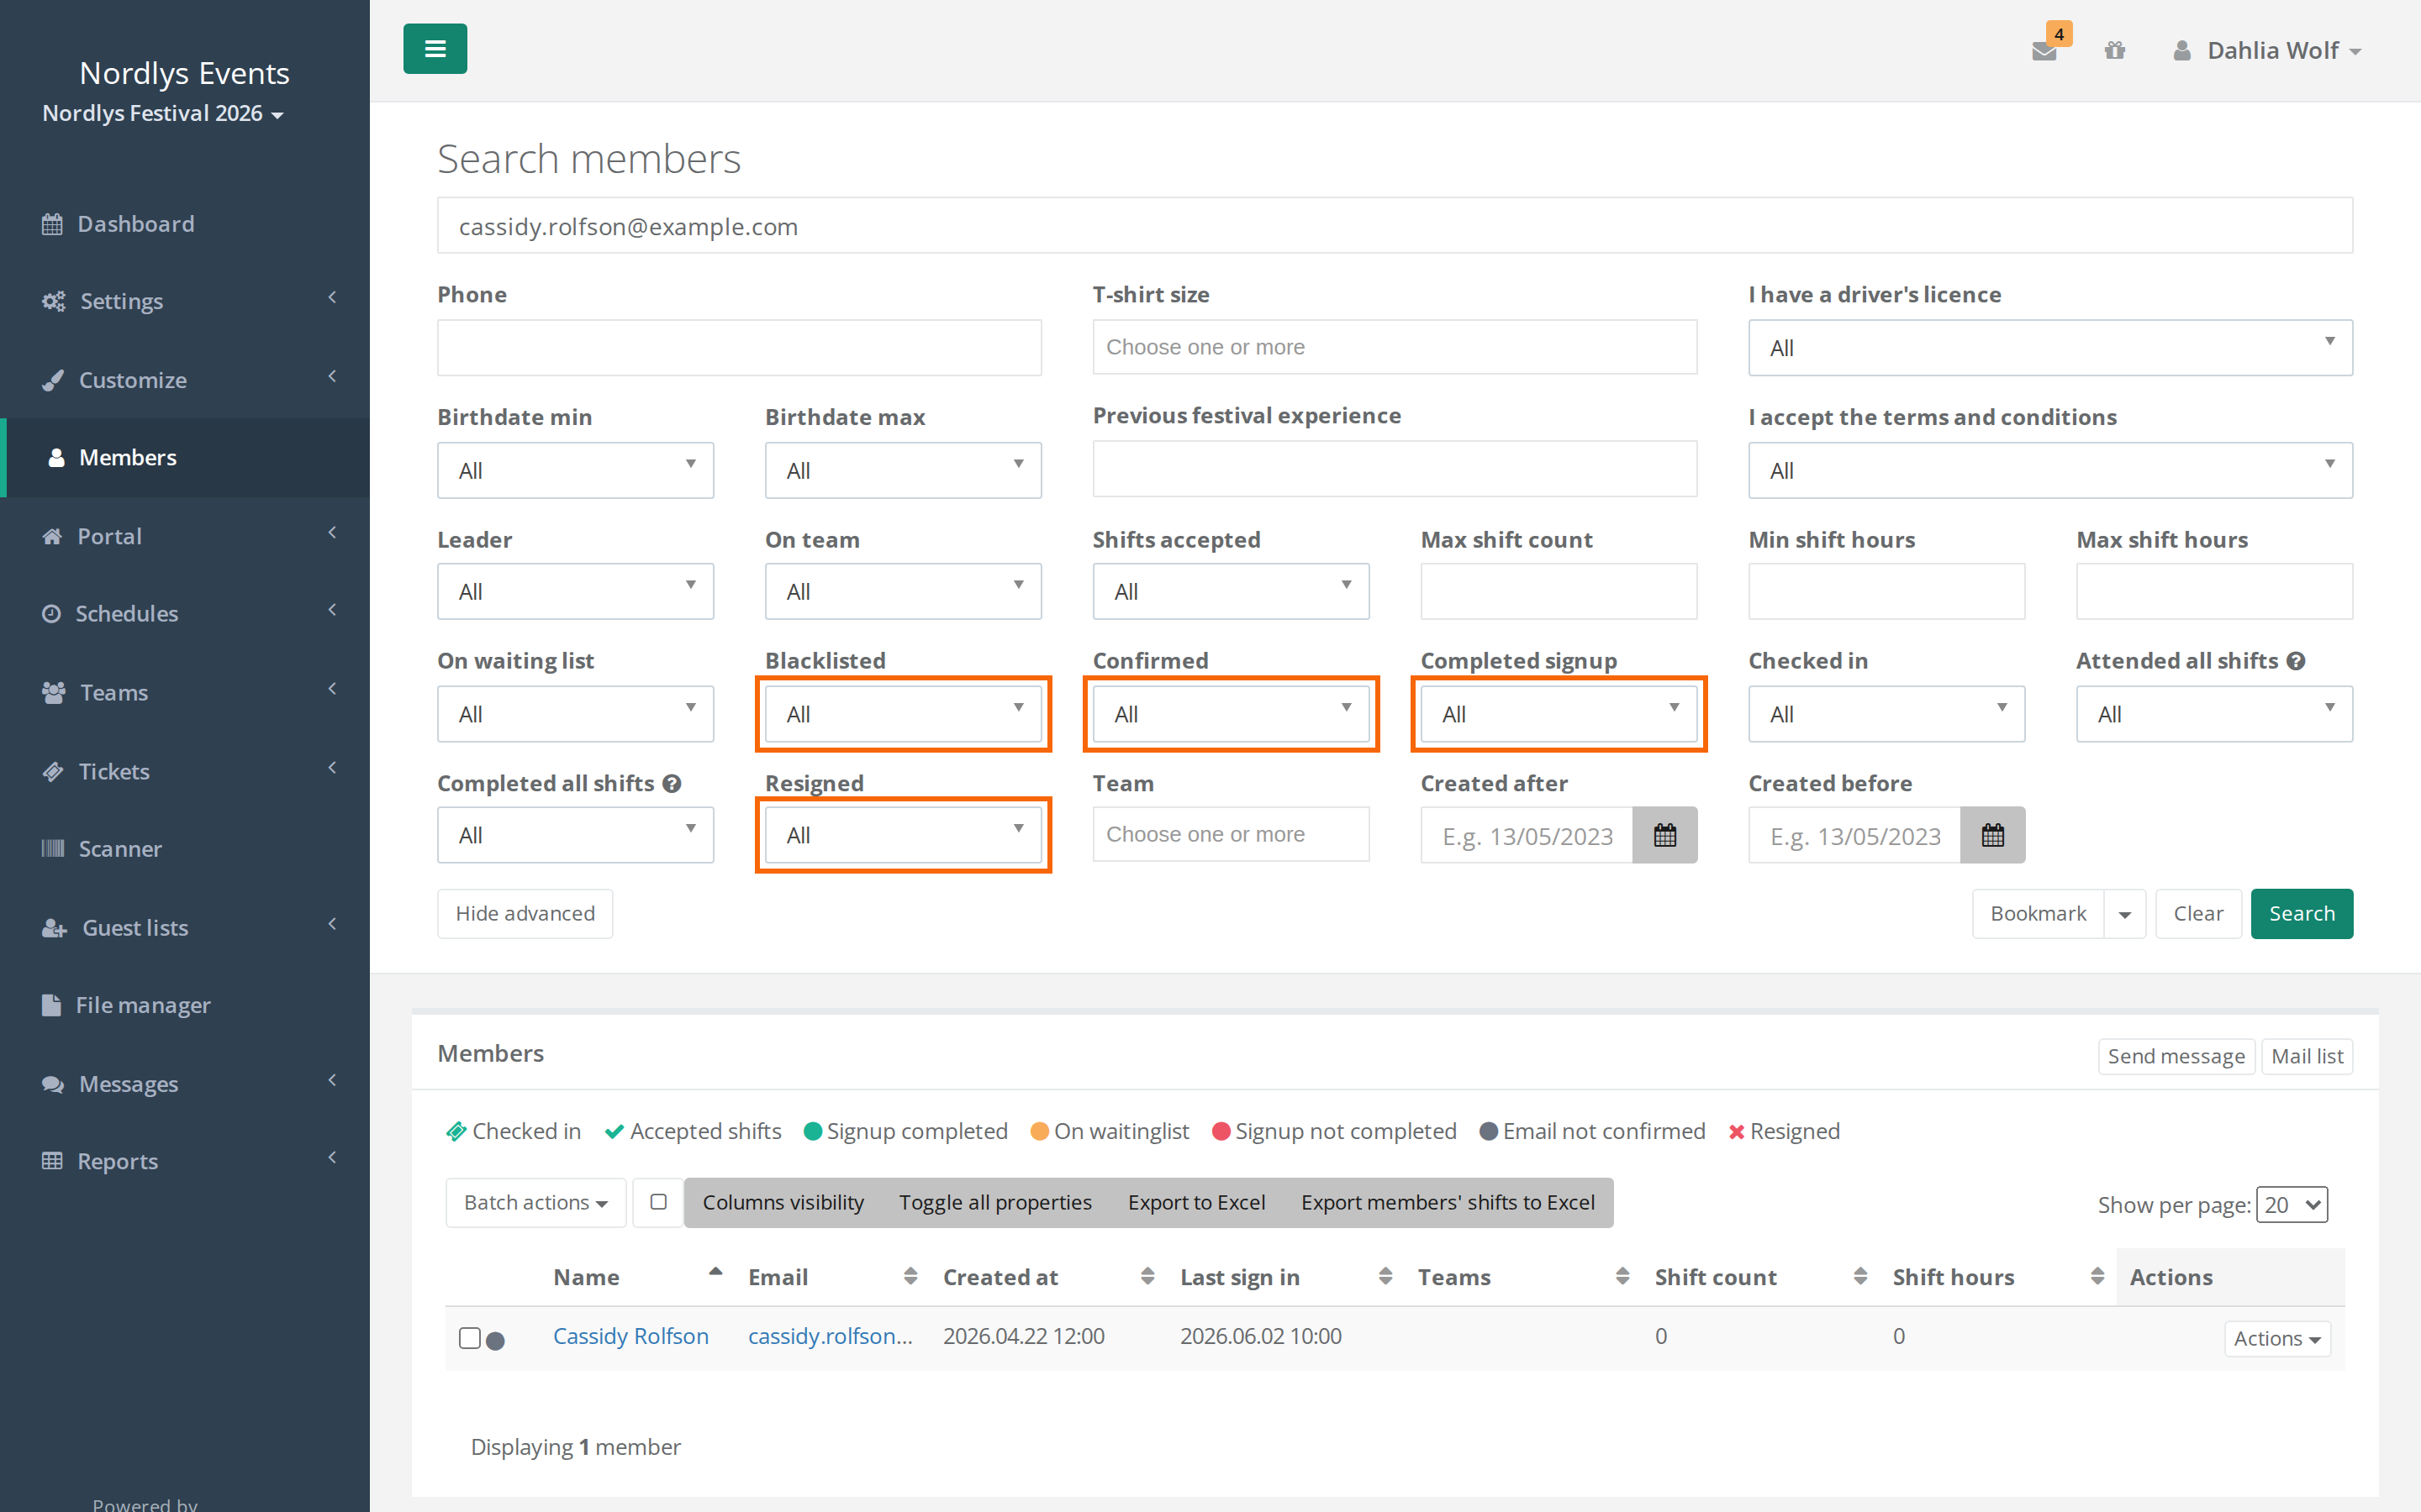Image resolution: width=2421 pixels, height=1512 pixels.
Task: Sort by Last sign in arrows
Action: click(x=1385, y=1276)
